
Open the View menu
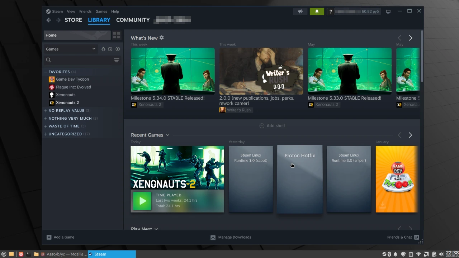click(71, 11)
